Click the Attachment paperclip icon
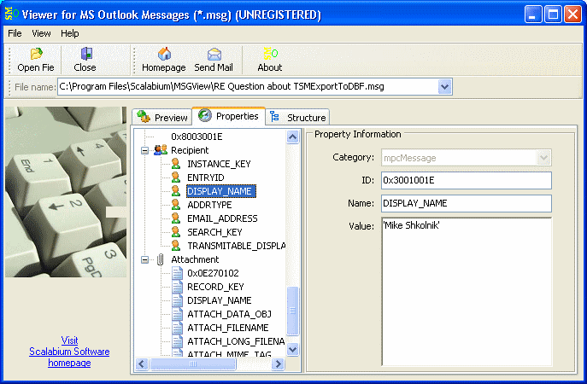This screenshot has height=384, width=587. click(x=161, y=259)
